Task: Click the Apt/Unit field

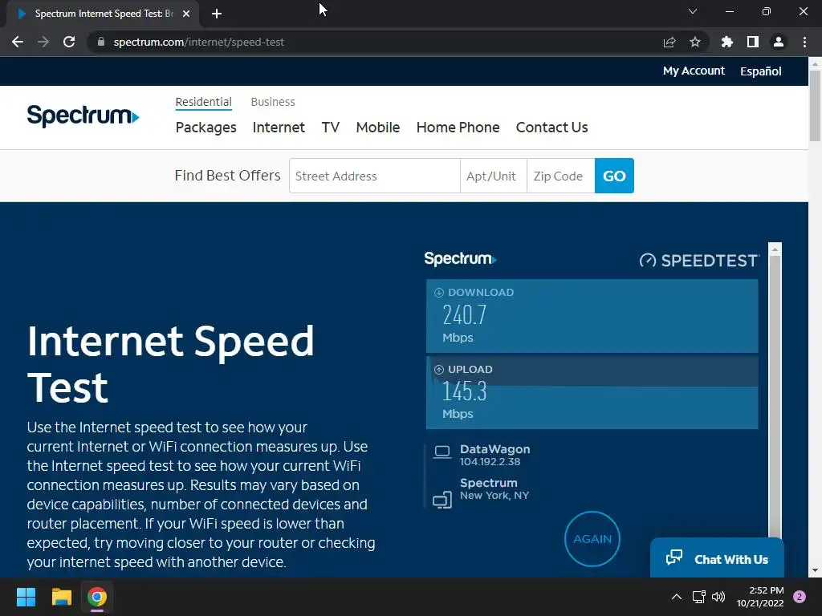Action: (494, 176)
